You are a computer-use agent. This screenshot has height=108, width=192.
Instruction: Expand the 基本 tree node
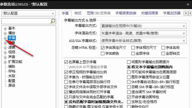click(x=5, y=29)
